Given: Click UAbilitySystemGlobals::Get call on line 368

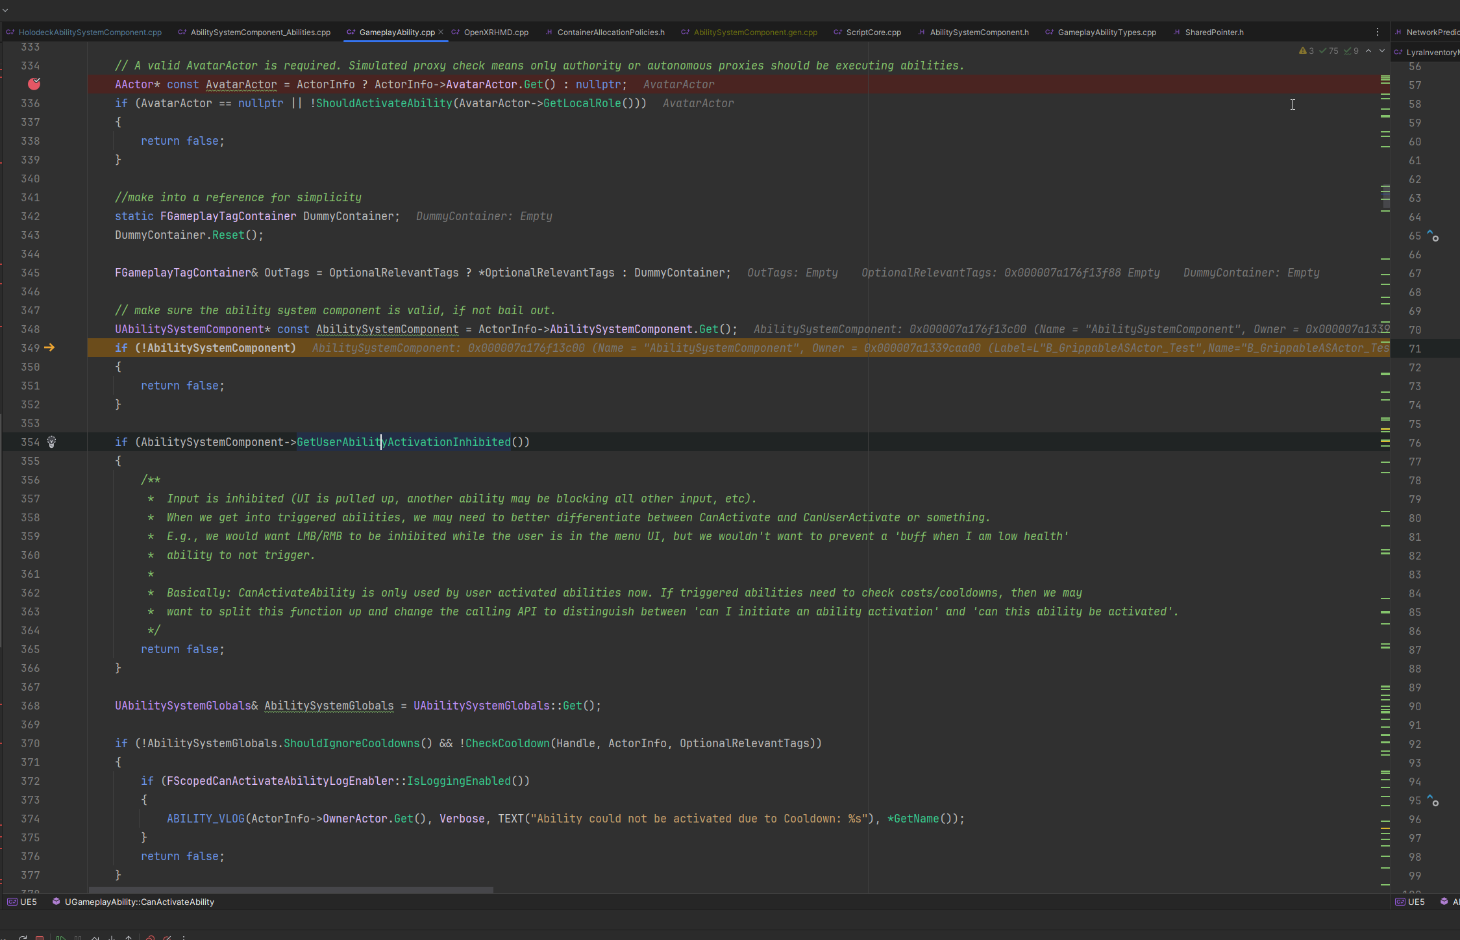Looking at the screenshot, I should point(508,706).
